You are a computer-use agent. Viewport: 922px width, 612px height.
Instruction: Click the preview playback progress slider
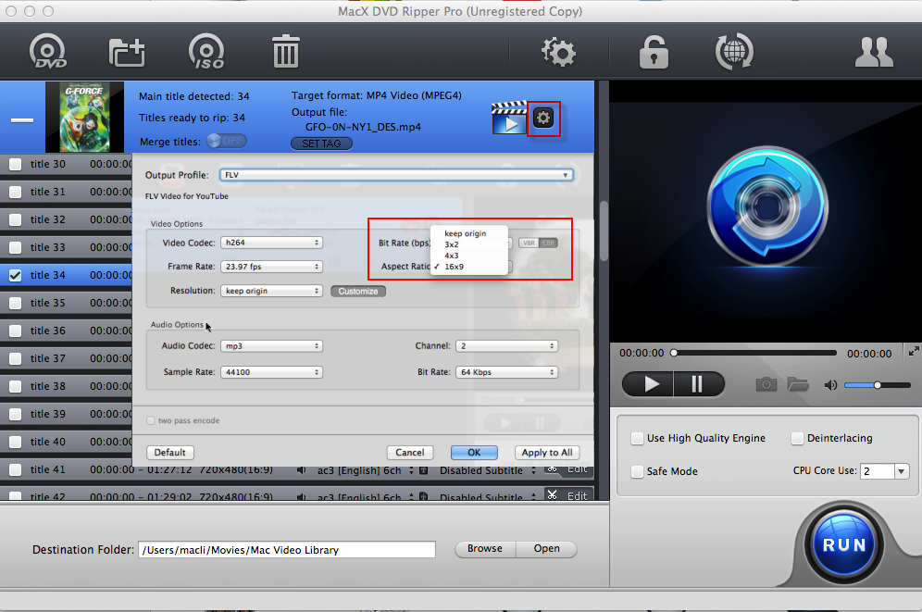(x=755, y=354)
